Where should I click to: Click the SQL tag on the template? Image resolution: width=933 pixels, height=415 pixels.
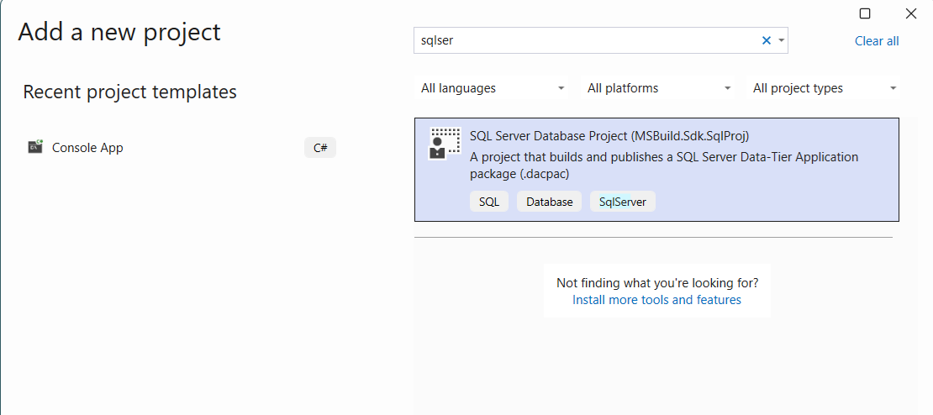489,202
